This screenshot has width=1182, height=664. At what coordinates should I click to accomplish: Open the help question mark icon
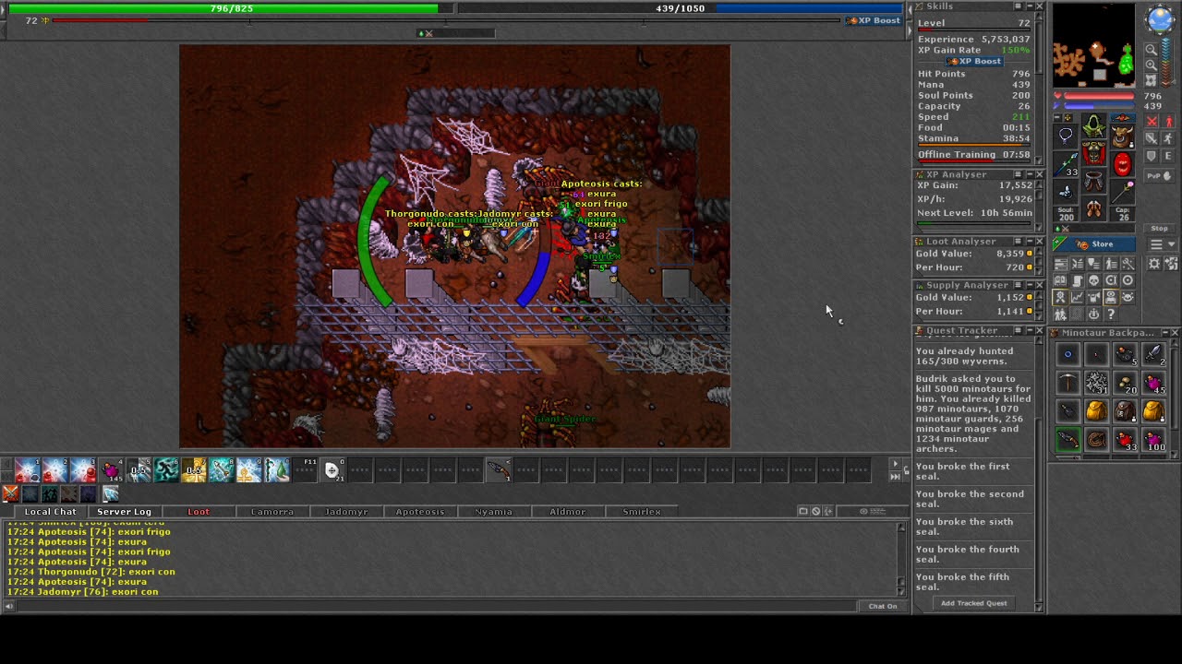tap(1111, 314)
